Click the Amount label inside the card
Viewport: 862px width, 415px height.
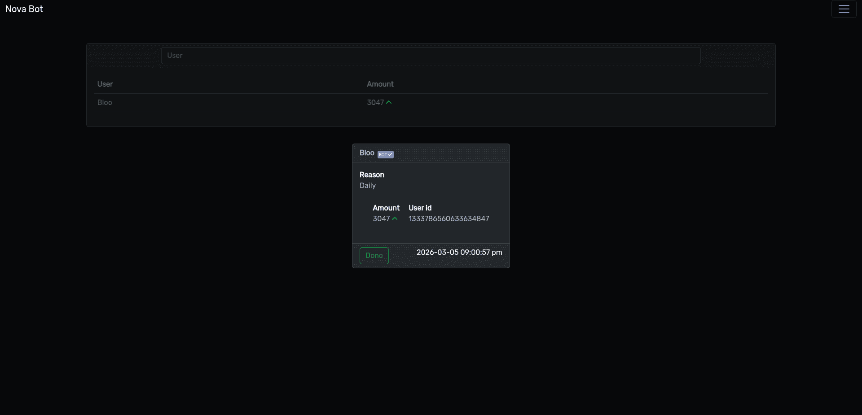(x=386, y=208)
